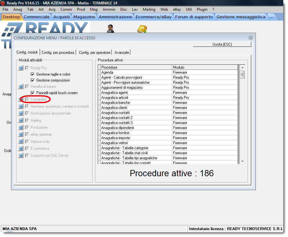The image size is (288, 237).
Task: Click help icon next to Ready Pro module
Action: [21, 68]
